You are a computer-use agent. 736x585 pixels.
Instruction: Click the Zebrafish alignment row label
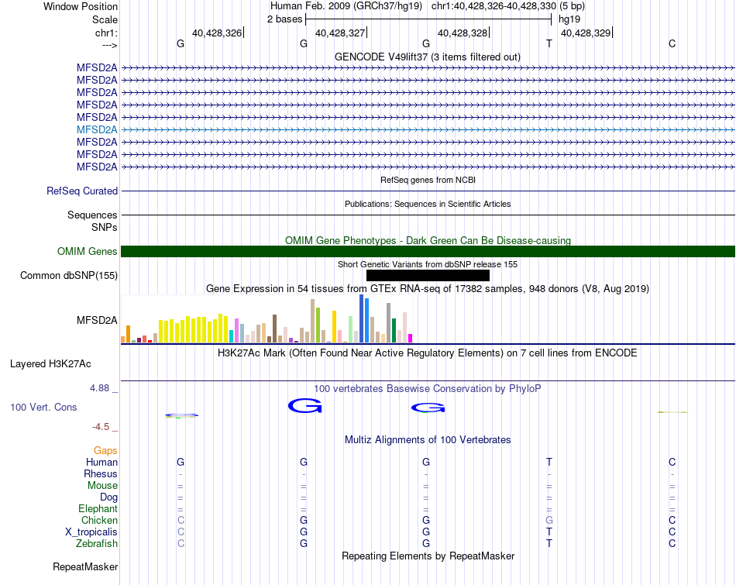coord(97,543)
